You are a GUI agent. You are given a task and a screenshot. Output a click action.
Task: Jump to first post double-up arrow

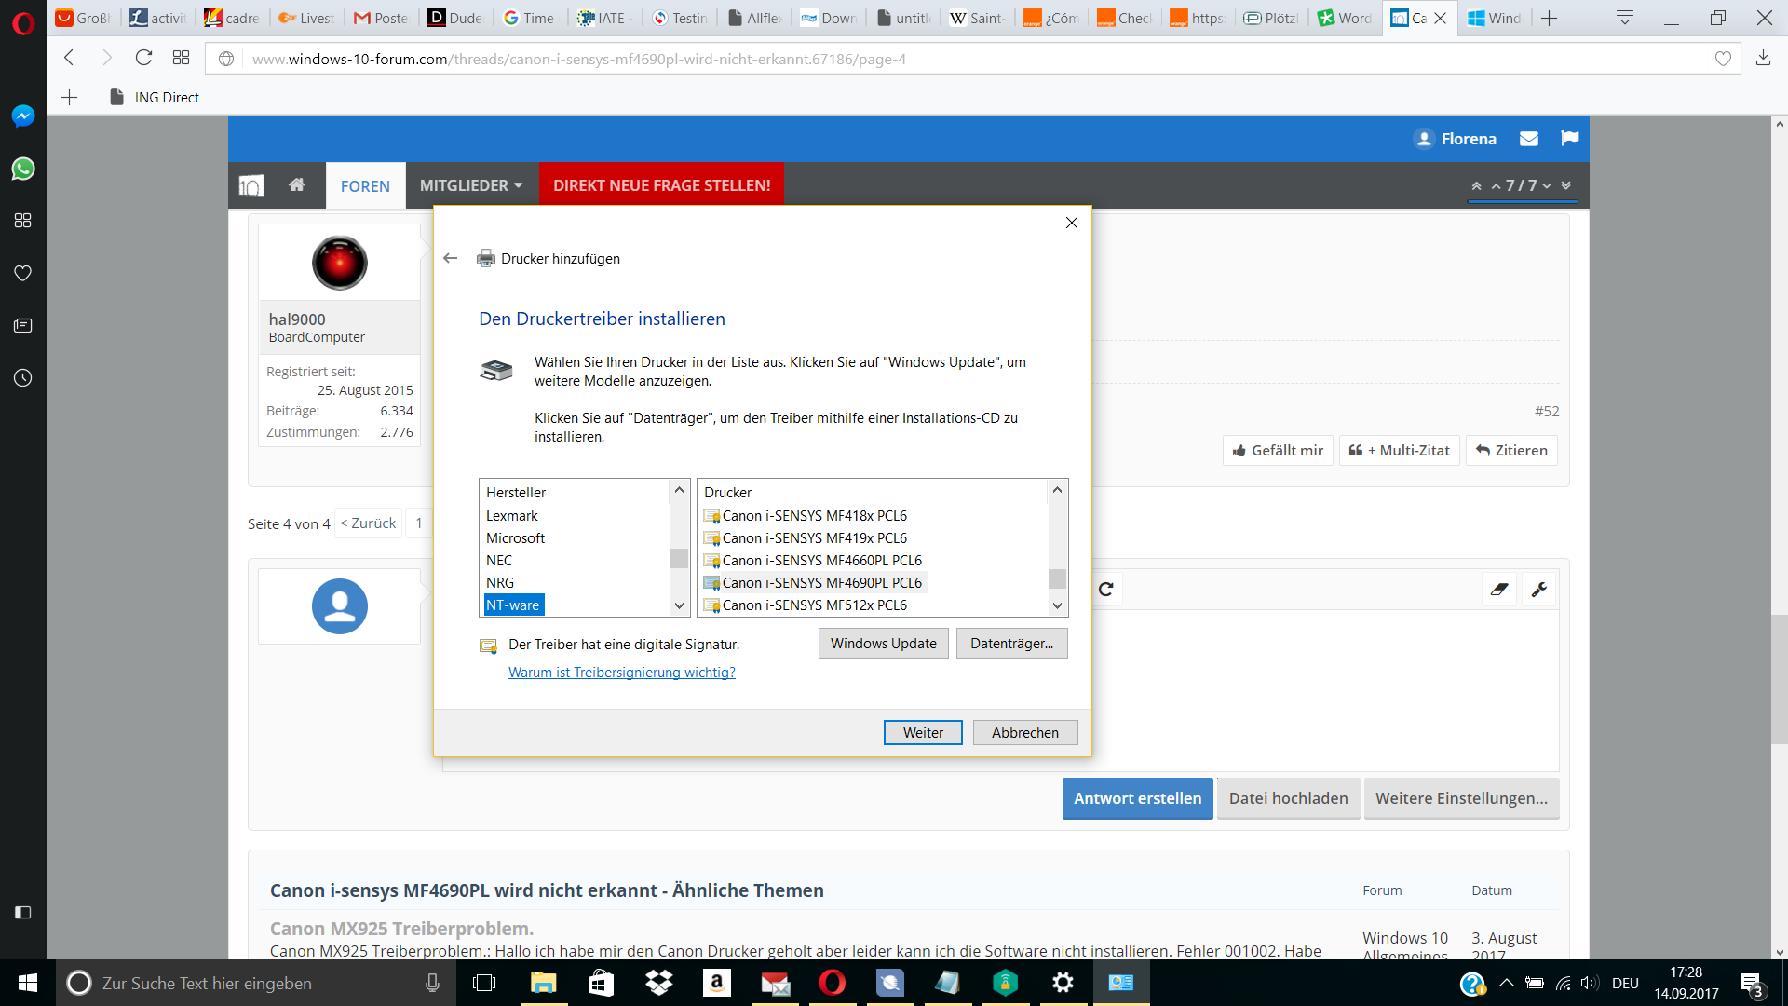[x=1476, y=185]
